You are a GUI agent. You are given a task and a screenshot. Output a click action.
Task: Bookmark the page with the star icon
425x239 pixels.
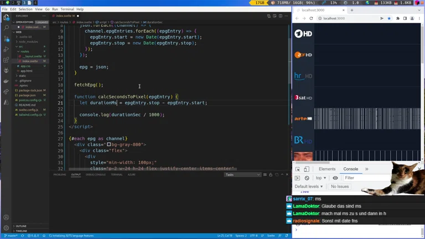[x=389, y=18]
